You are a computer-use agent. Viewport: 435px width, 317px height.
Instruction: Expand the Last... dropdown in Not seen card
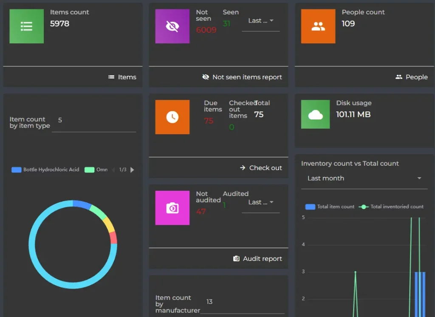tap(261, 21)
